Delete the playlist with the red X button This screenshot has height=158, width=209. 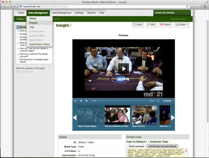click(x=165, y=25)
